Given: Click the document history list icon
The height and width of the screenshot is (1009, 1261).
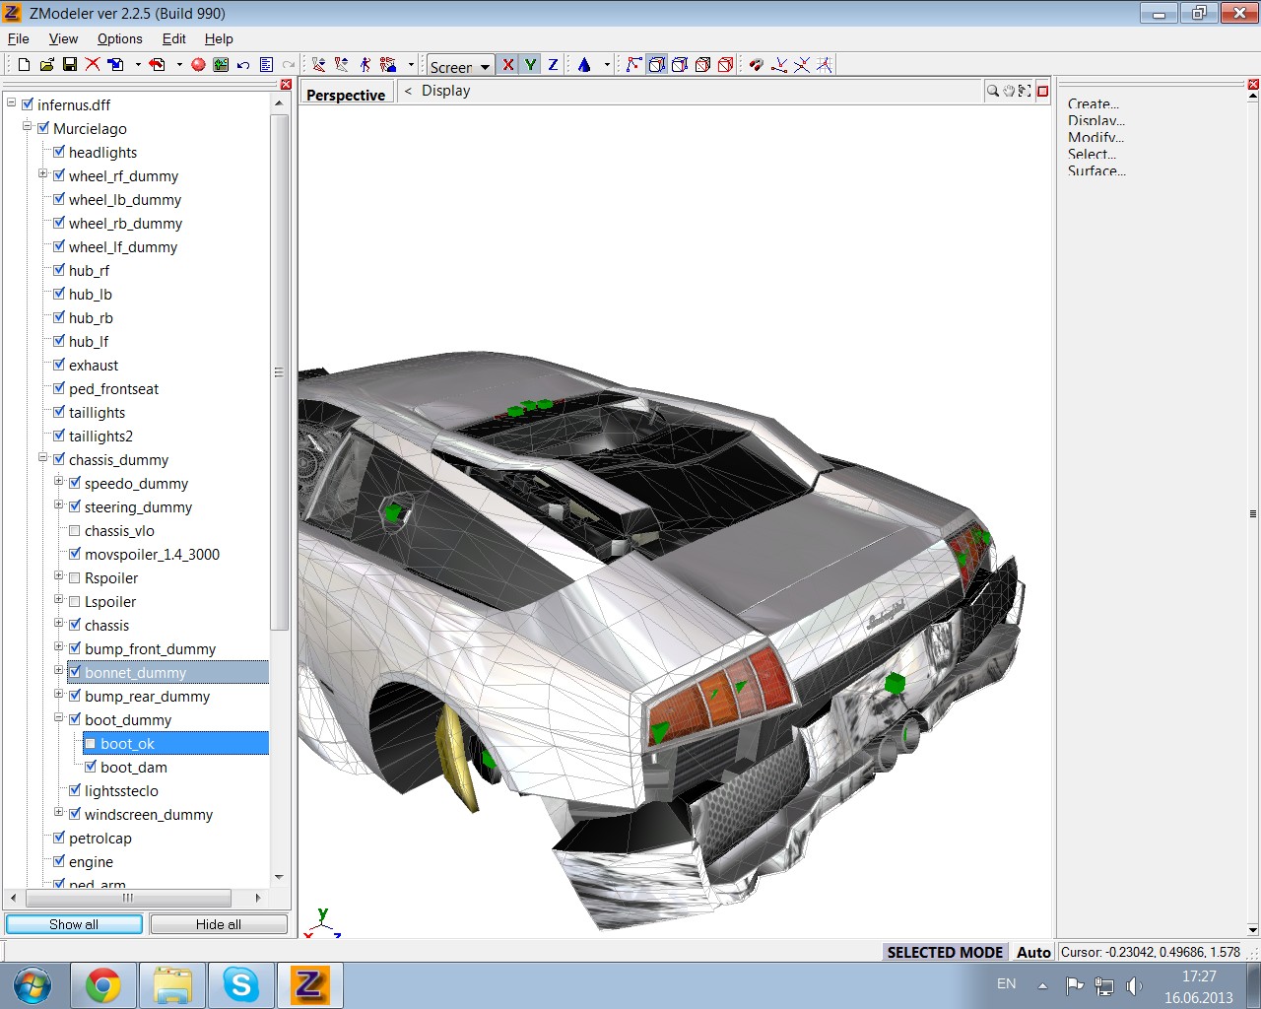Looking at the screenshot, I should [x=266, y=64].
